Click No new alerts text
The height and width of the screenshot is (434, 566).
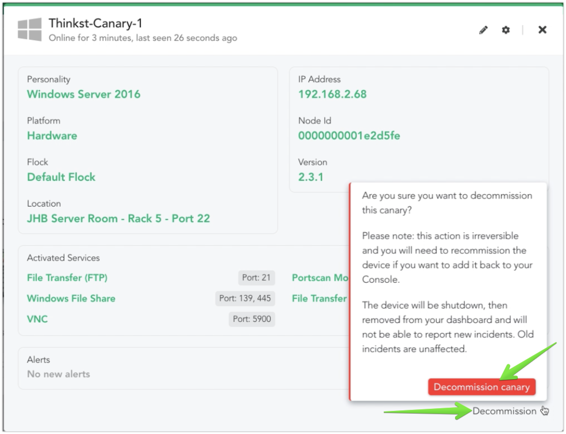click(x=58, y=374)
